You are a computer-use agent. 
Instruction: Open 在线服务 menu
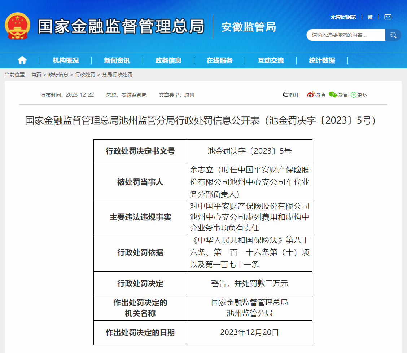click(x=220, y=61)
